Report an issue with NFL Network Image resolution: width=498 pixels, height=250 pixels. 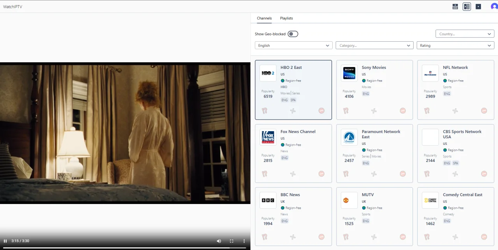pos(427,111)
